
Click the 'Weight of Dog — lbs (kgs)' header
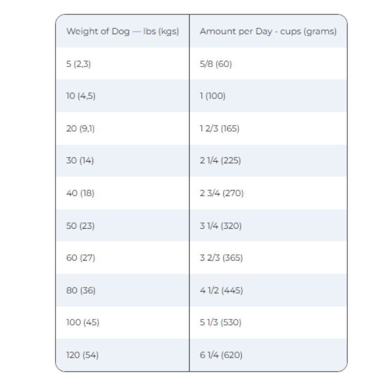pyautogui.click(x=123, y=31)
